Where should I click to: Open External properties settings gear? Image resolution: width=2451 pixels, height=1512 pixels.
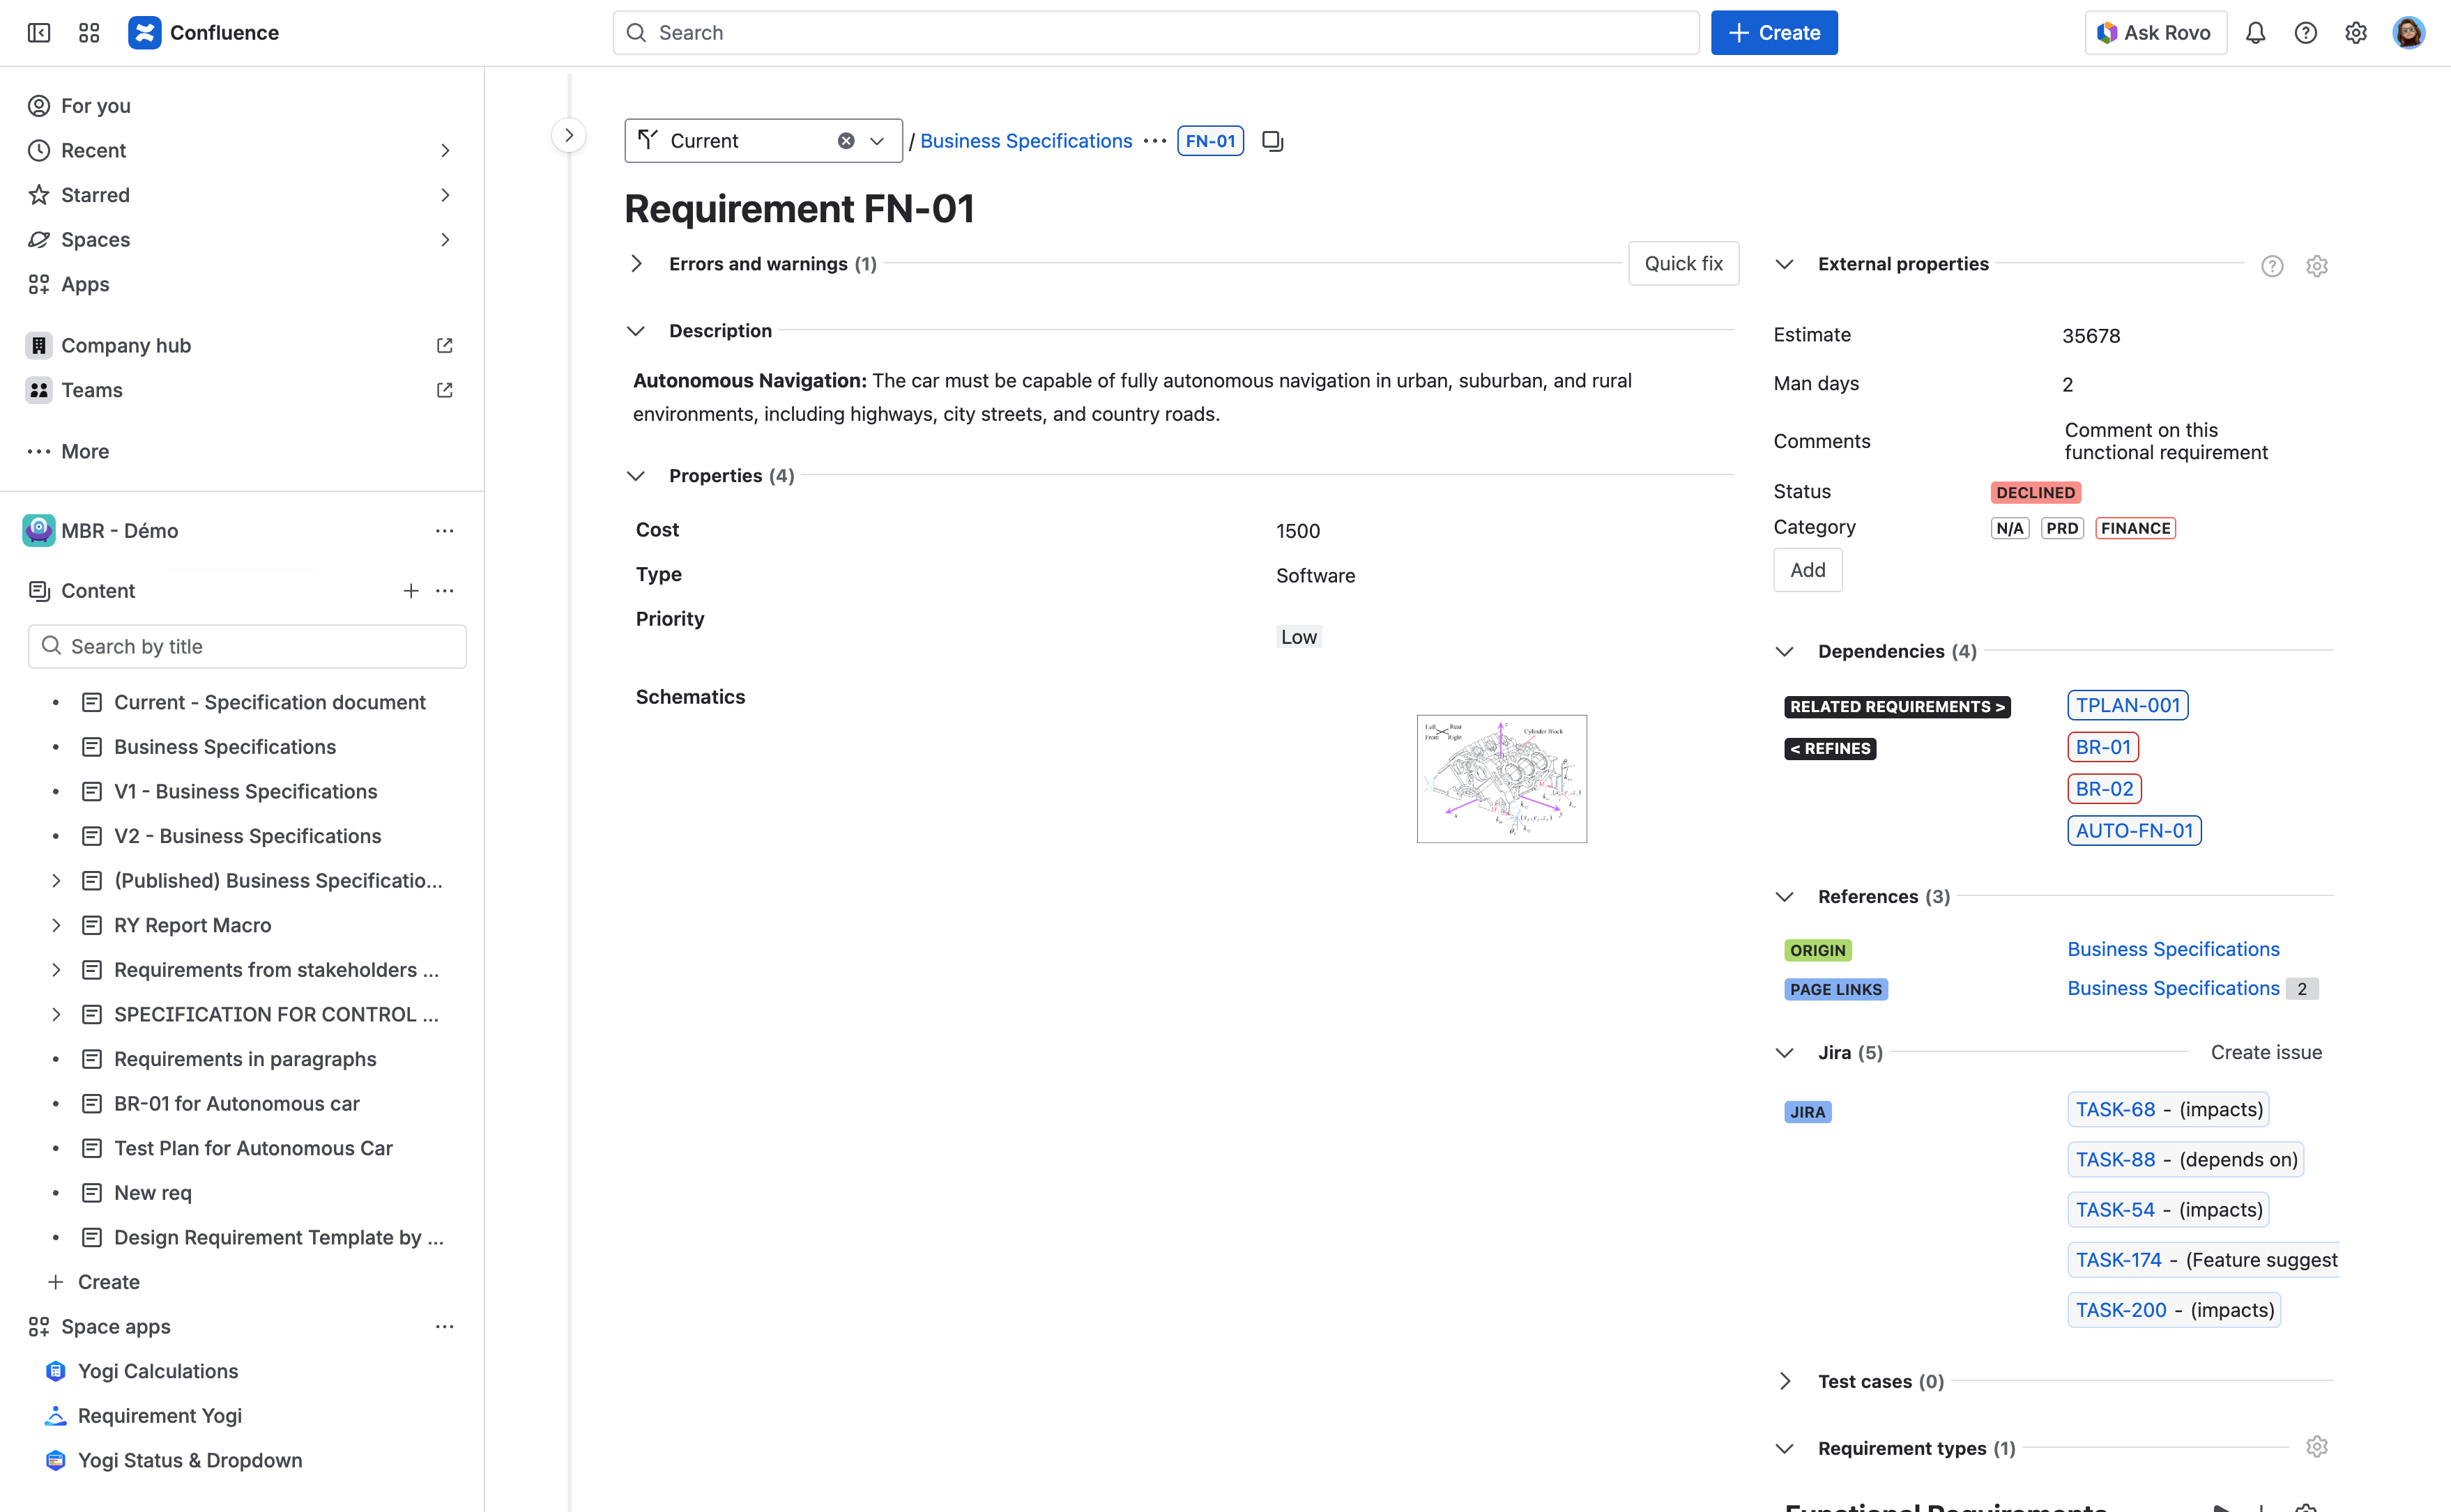2316,266
